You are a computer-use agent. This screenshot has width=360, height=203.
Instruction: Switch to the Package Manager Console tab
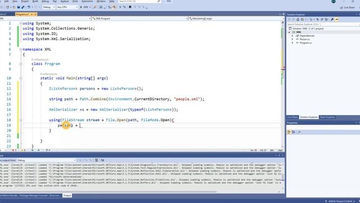tap(34, 196)
